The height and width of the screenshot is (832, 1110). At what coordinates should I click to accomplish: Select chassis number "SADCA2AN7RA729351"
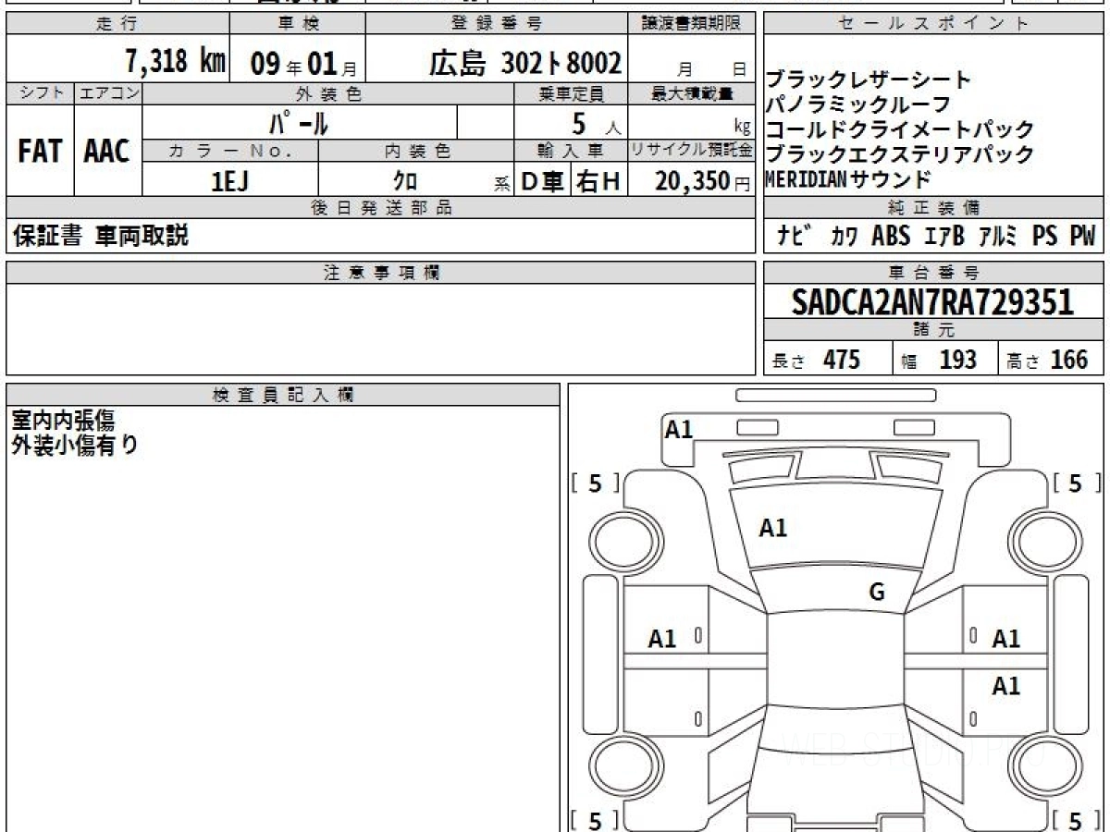click(x=933, y=303)
